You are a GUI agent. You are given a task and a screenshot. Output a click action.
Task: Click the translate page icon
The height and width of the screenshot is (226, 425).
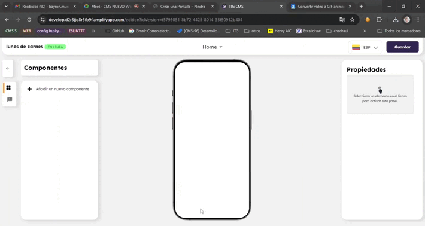tap(342, 20)
